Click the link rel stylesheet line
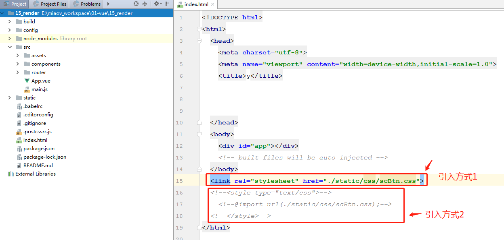The image size is (504, 240). click(x=317, y=181)
